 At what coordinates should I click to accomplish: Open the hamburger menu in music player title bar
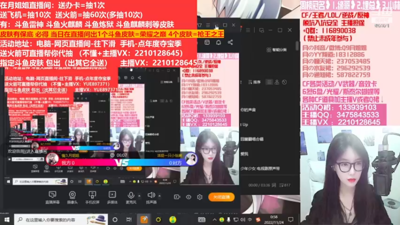(x=248, y=30)
